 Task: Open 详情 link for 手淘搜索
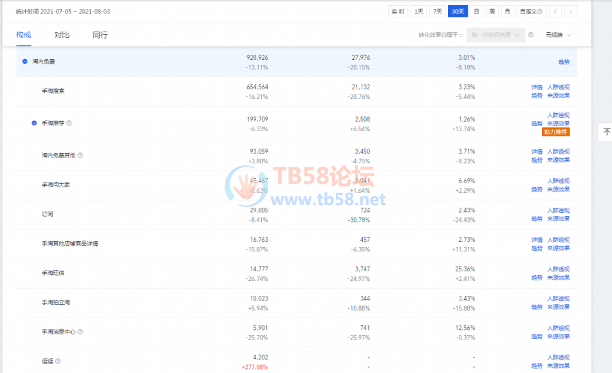point(537,87)
